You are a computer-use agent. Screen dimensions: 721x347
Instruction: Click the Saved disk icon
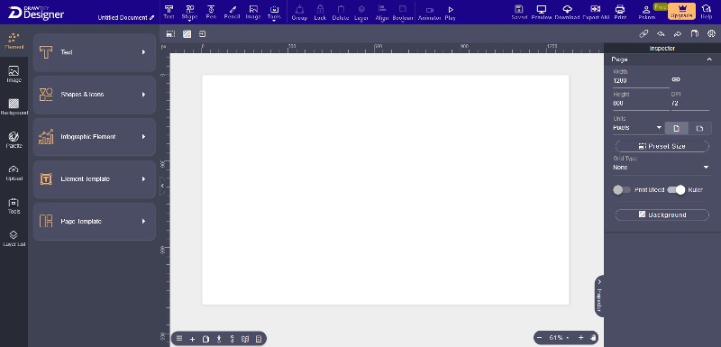(x=519, y=13)
